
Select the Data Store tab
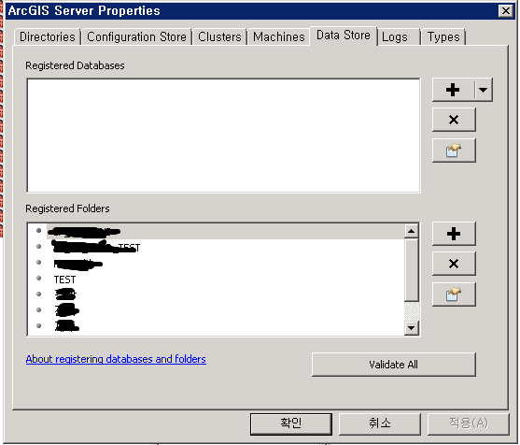point(344,36)
